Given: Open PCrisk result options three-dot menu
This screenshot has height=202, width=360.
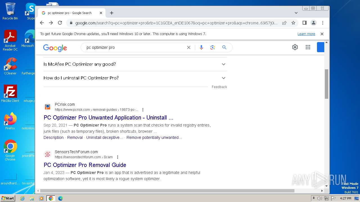Looking at the screenshot, I should click(x=143, y=110).
